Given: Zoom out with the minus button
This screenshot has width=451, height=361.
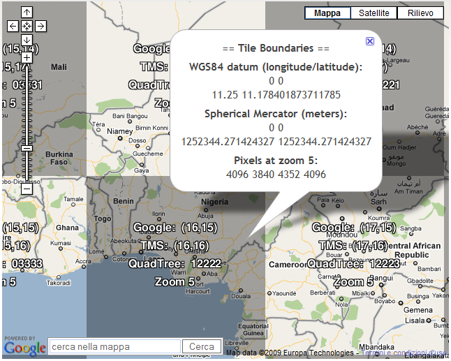Looking at the screenshot, I should (27, 189).
